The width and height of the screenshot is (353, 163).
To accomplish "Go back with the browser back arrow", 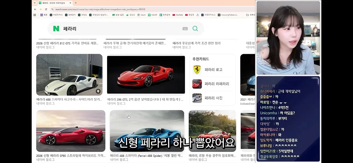I will tap(35, 9).
